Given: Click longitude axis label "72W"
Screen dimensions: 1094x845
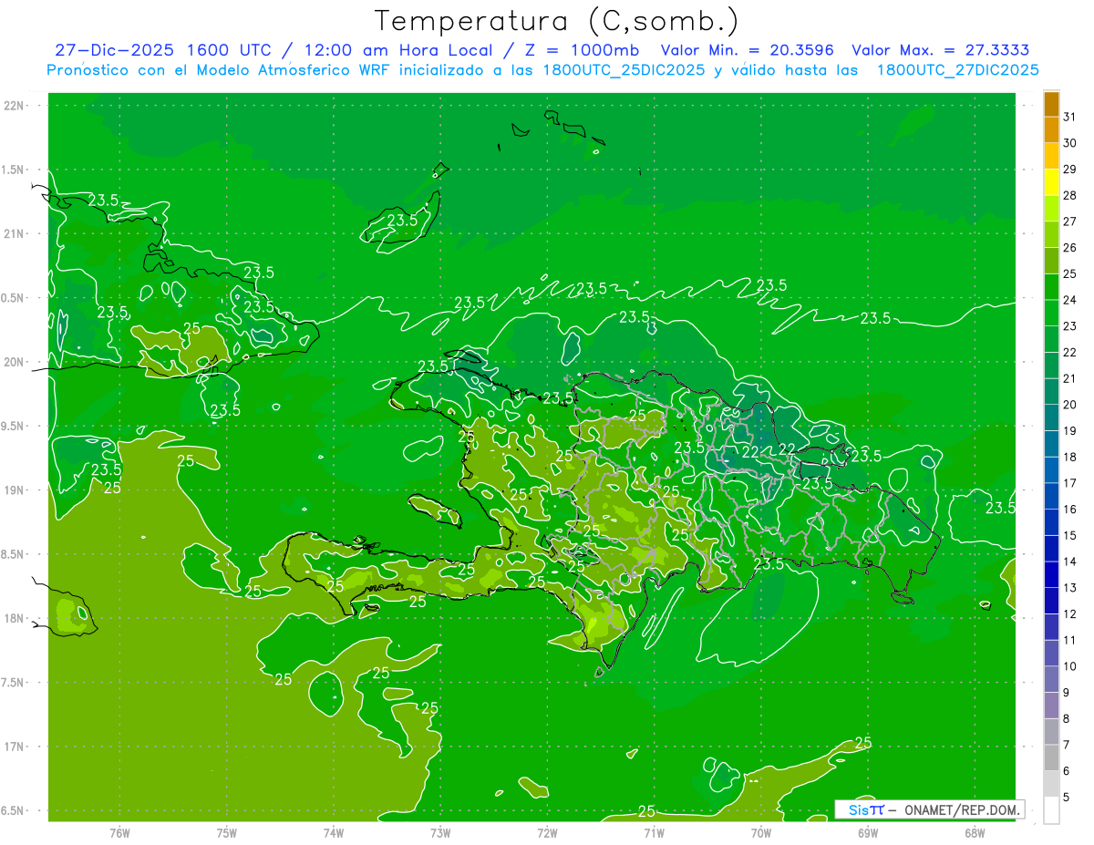Looking at the screenshot, I should click(x=547, y=832).
